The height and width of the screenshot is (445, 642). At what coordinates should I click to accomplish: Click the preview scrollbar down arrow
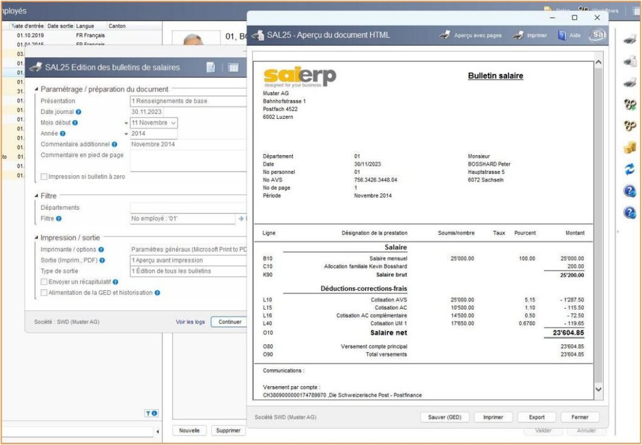598,389
